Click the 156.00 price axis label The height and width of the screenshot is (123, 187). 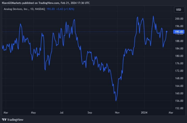[x=179, y=101]
